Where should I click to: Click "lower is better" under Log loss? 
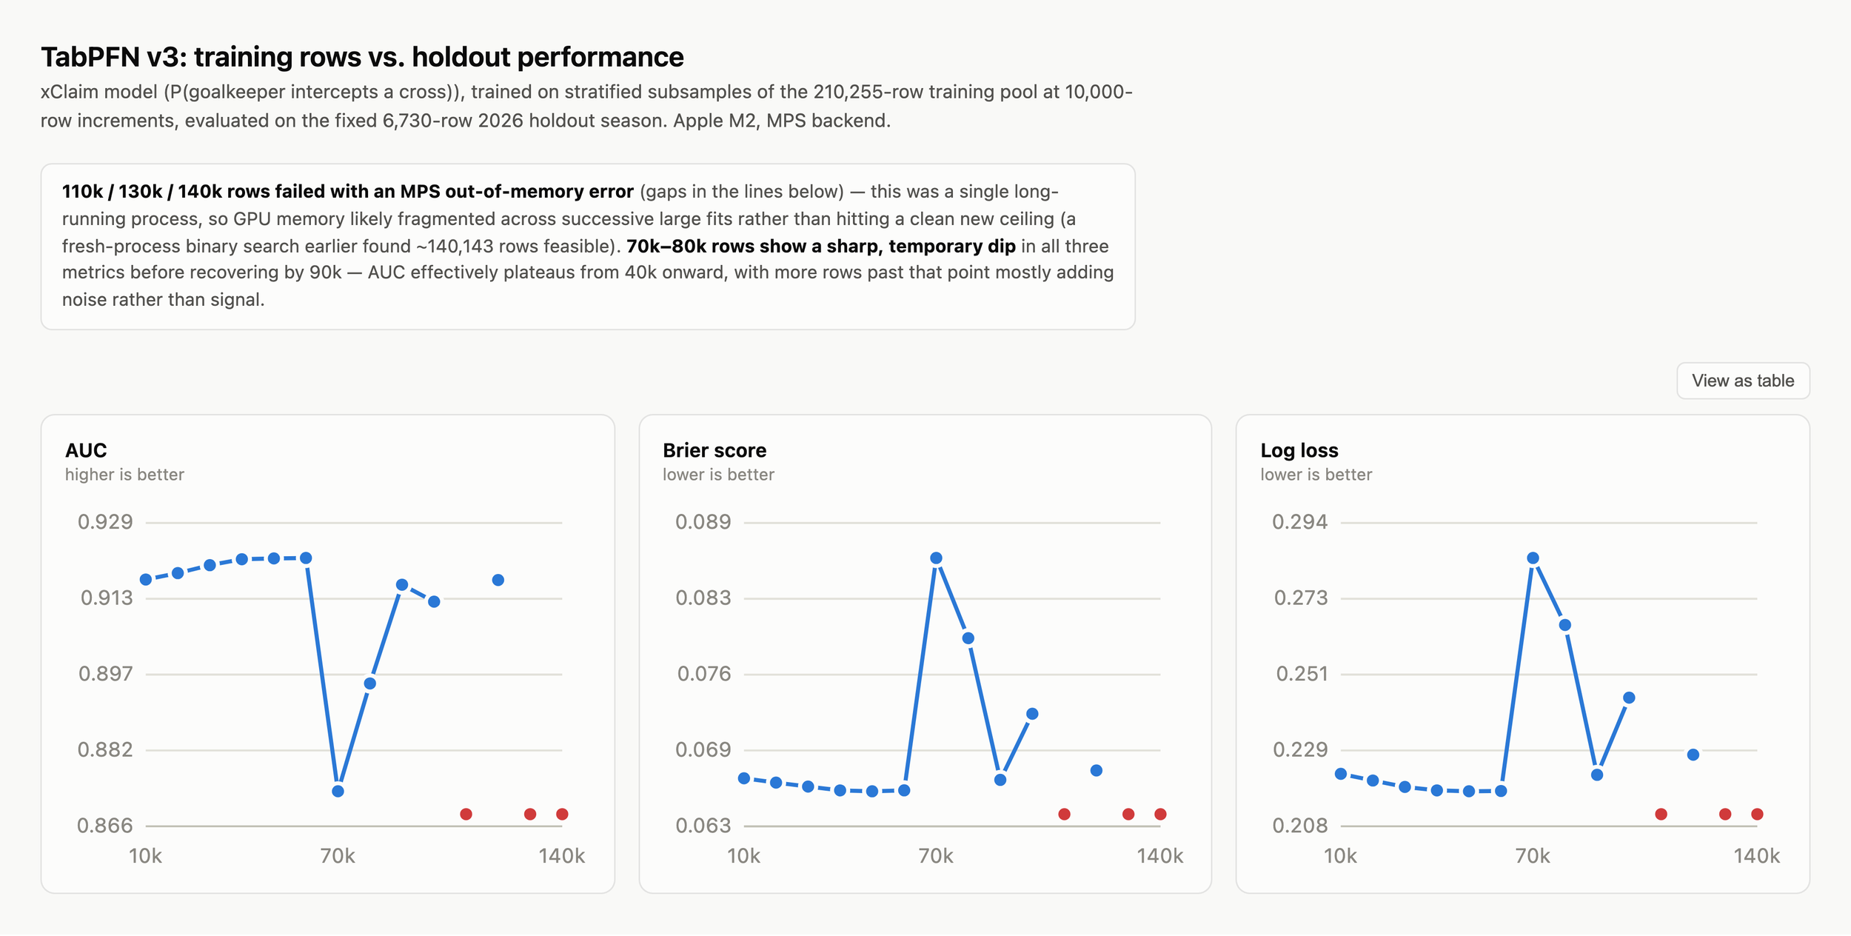point(1316,475)
